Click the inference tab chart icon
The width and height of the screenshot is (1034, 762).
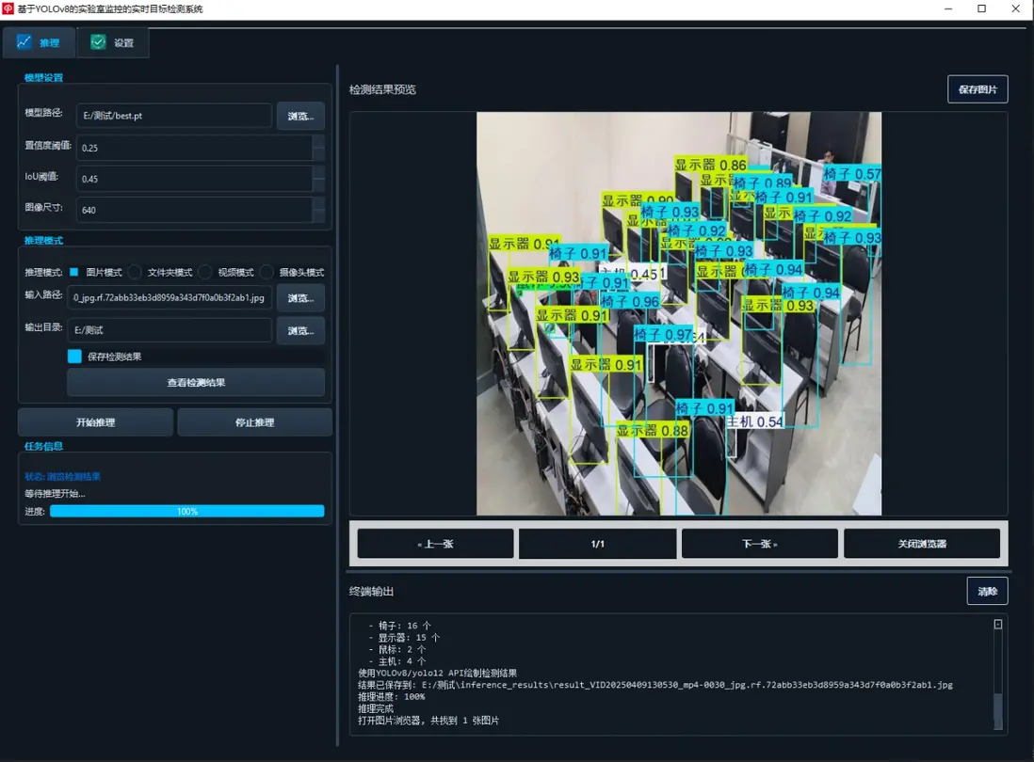click(24, 42)
